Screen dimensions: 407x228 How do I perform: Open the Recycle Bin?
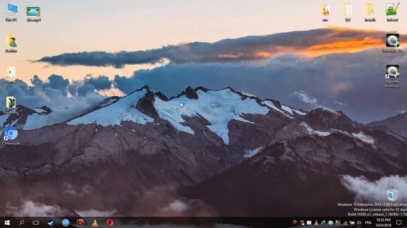(x=392, y=194)
